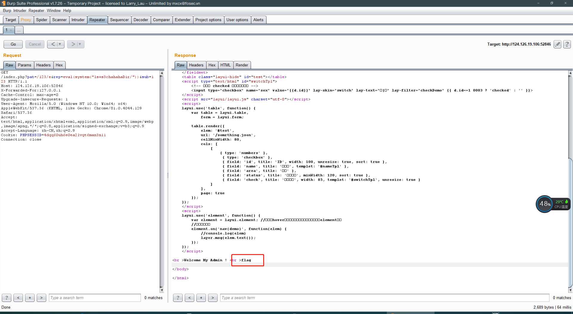Open the User options tab
Viewport: 573px width, 314px height.
tap(237, 20)
